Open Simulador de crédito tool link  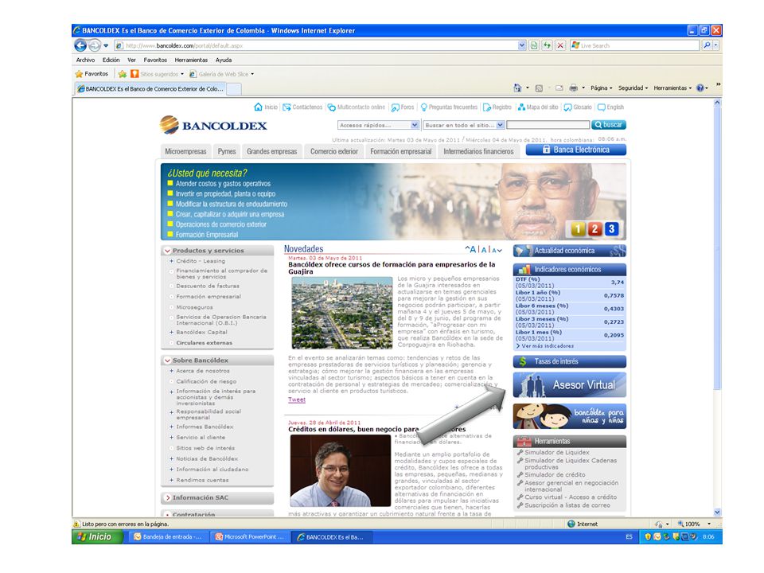click(555, 474)
